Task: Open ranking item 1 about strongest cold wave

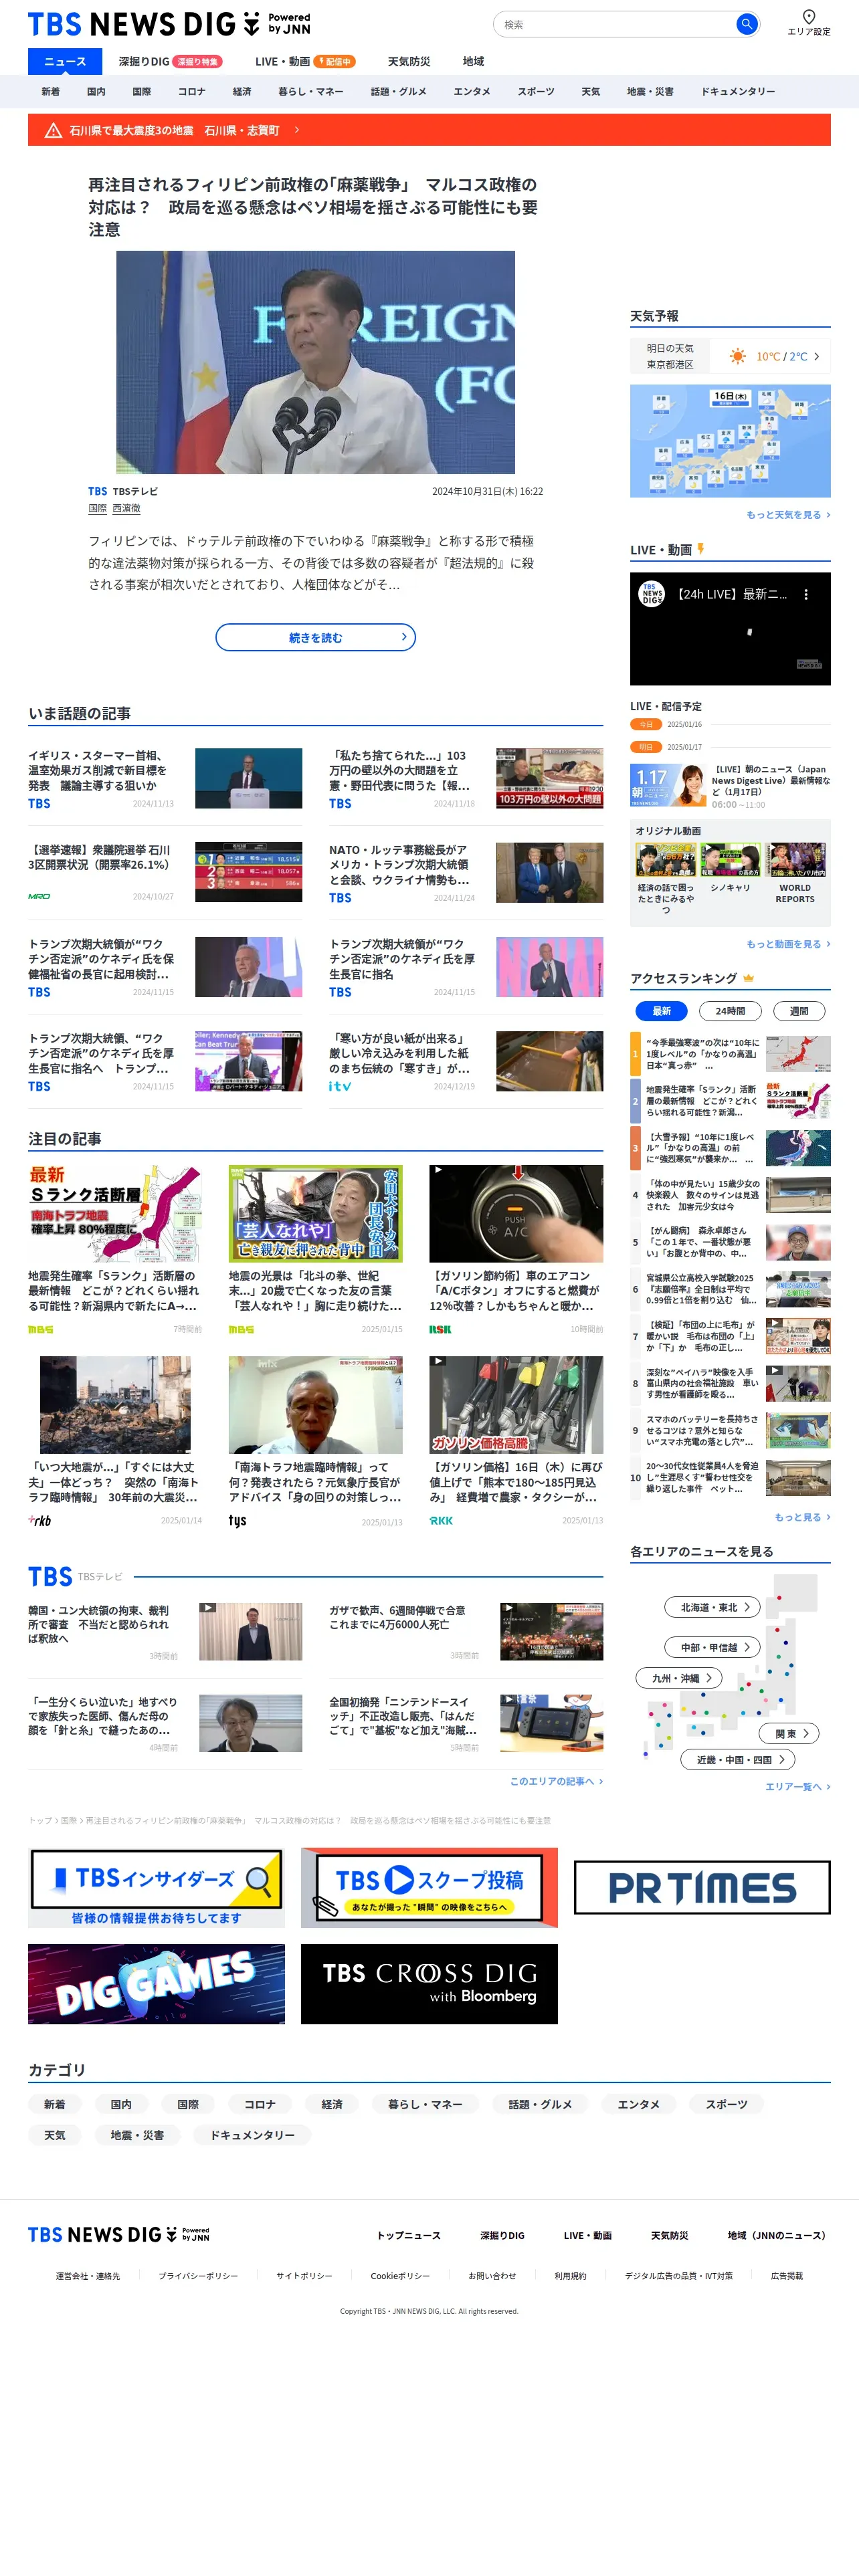Action: click(x=730, y=1053)
